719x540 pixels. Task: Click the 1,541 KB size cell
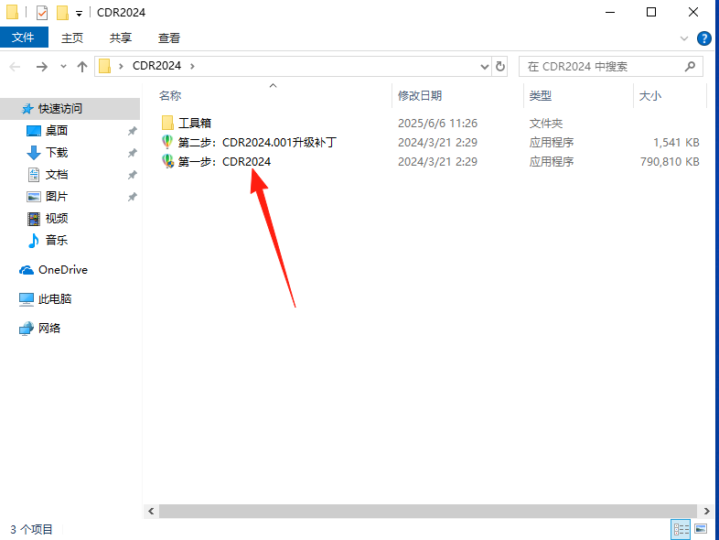(676, 142)
